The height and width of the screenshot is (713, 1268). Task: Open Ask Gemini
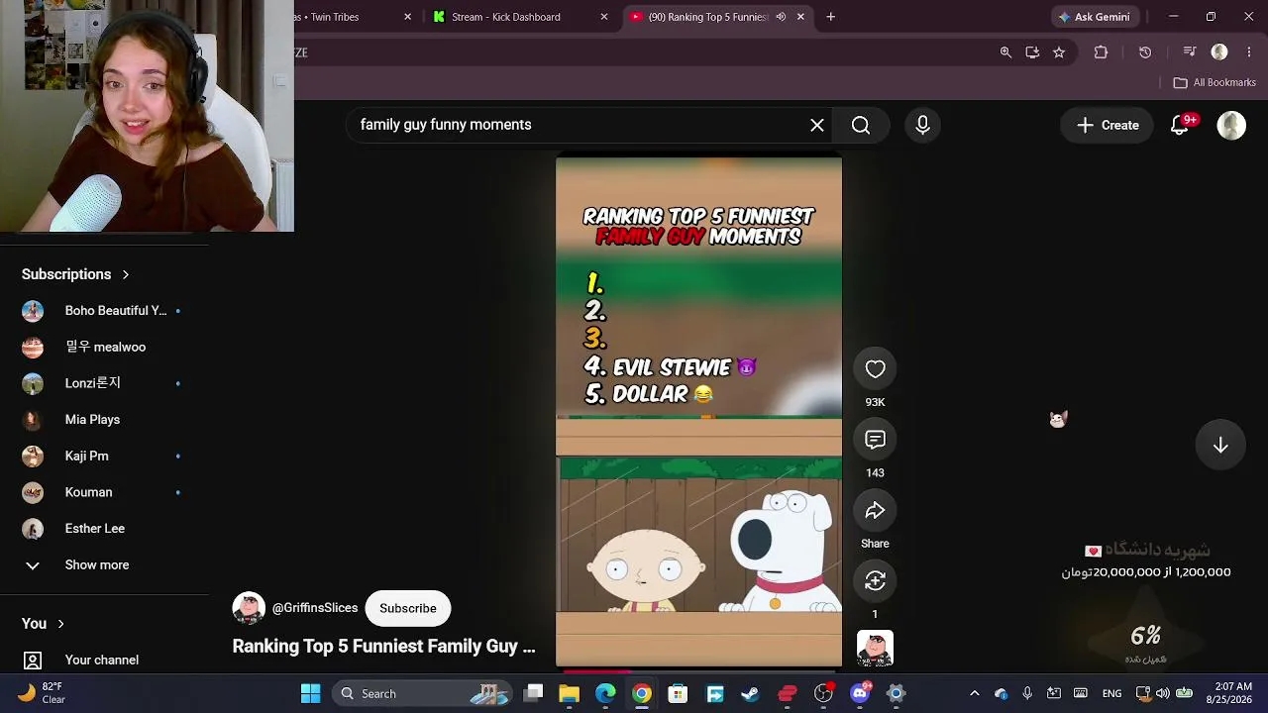click(1093, 17)
